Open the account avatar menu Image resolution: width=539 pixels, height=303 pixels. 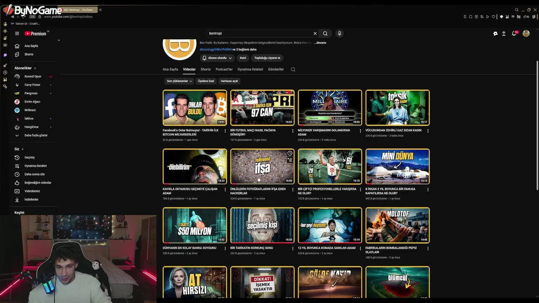(526, 33)
